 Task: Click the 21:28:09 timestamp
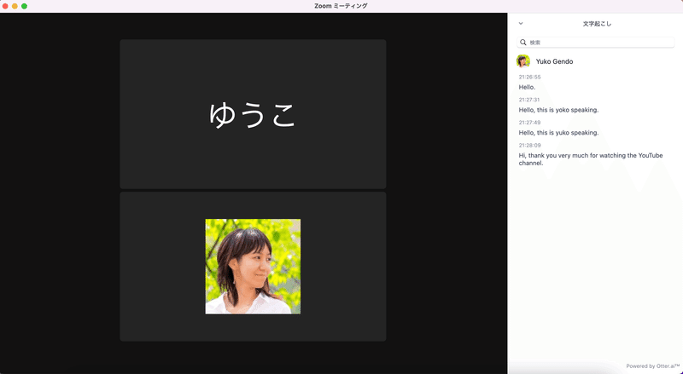click(529, 145)
